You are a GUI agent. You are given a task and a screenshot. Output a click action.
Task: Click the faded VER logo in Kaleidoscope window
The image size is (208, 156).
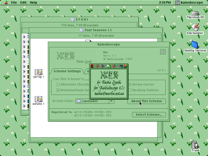click(x=66, y=56)
